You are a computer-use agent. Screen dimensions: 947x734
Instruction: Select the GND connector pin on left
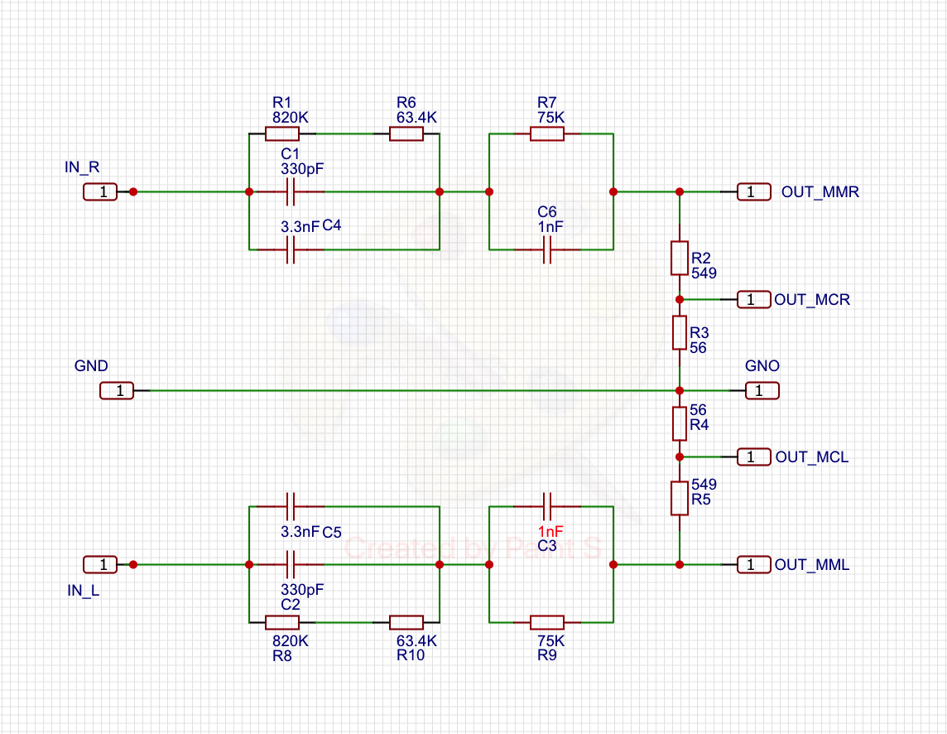[117, 391]
